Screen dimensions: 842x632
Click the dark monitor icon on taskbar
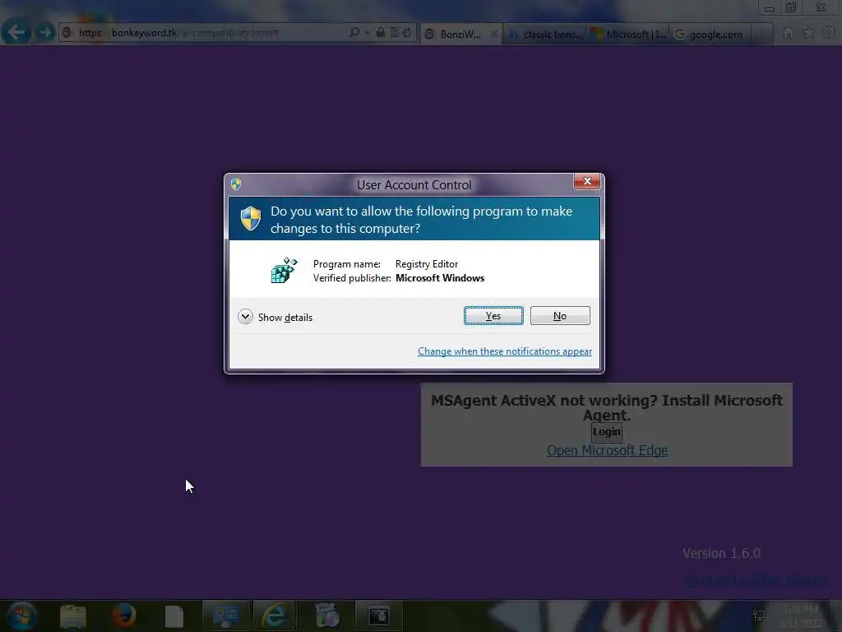[378, 616]
